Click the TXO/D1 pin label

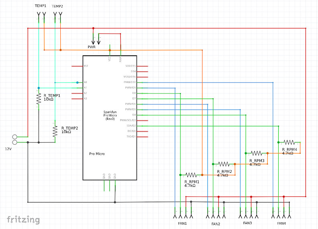click(131, 137)
